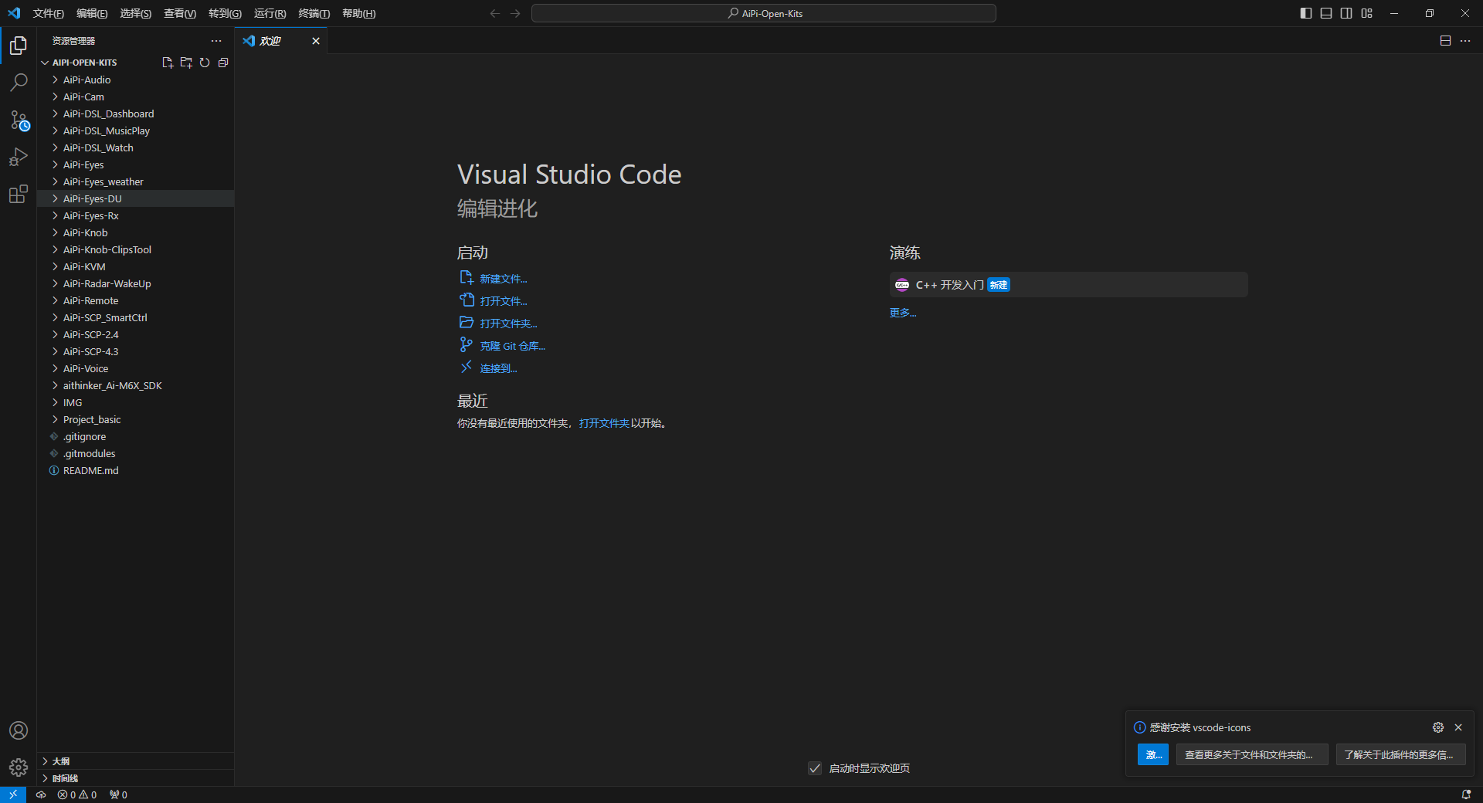Open notification settings gear for vscode-icons
Screen dimensions: 1483x803
[1438, 727]
